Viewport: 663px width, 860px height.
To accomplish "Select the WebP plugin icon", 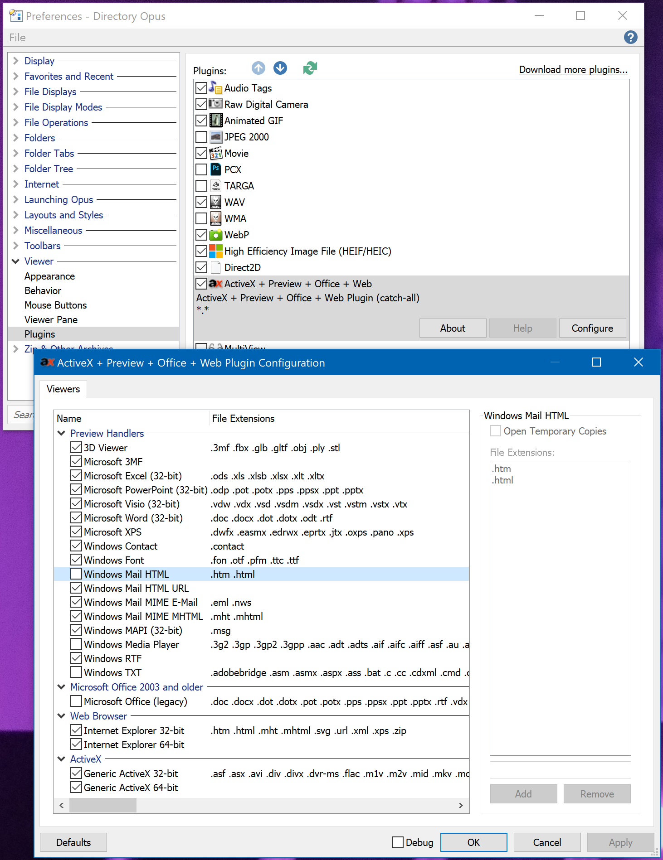I will pyautogui.click(x=215, y=234).
